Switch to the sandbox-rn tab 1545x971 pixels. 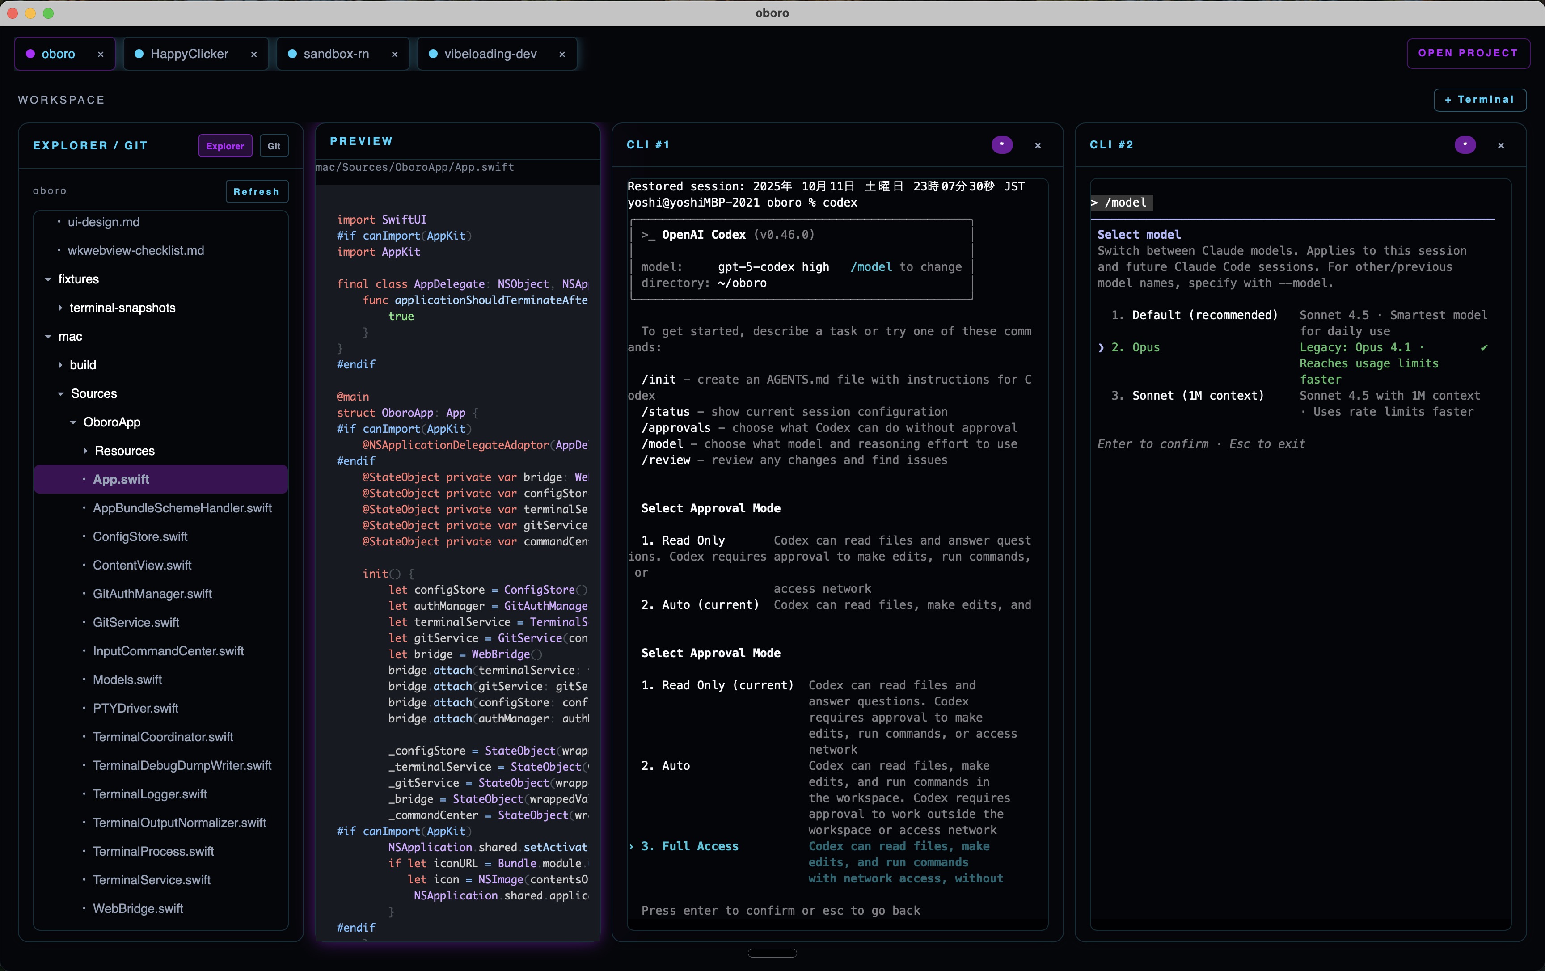click(x=336, y=54)
